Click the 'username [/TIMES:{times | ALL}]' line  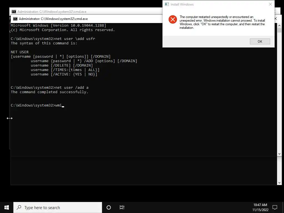[65, 70]
